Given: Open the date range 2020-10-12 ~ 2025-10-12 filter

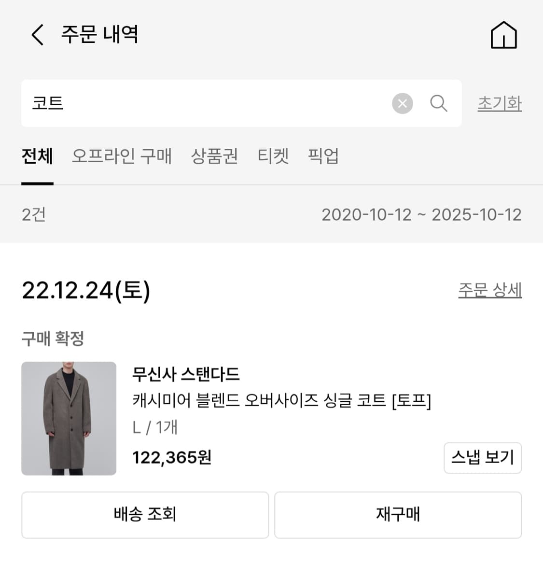Looking at the screenshot, I should pyautogui.click(x=421, y=214).
